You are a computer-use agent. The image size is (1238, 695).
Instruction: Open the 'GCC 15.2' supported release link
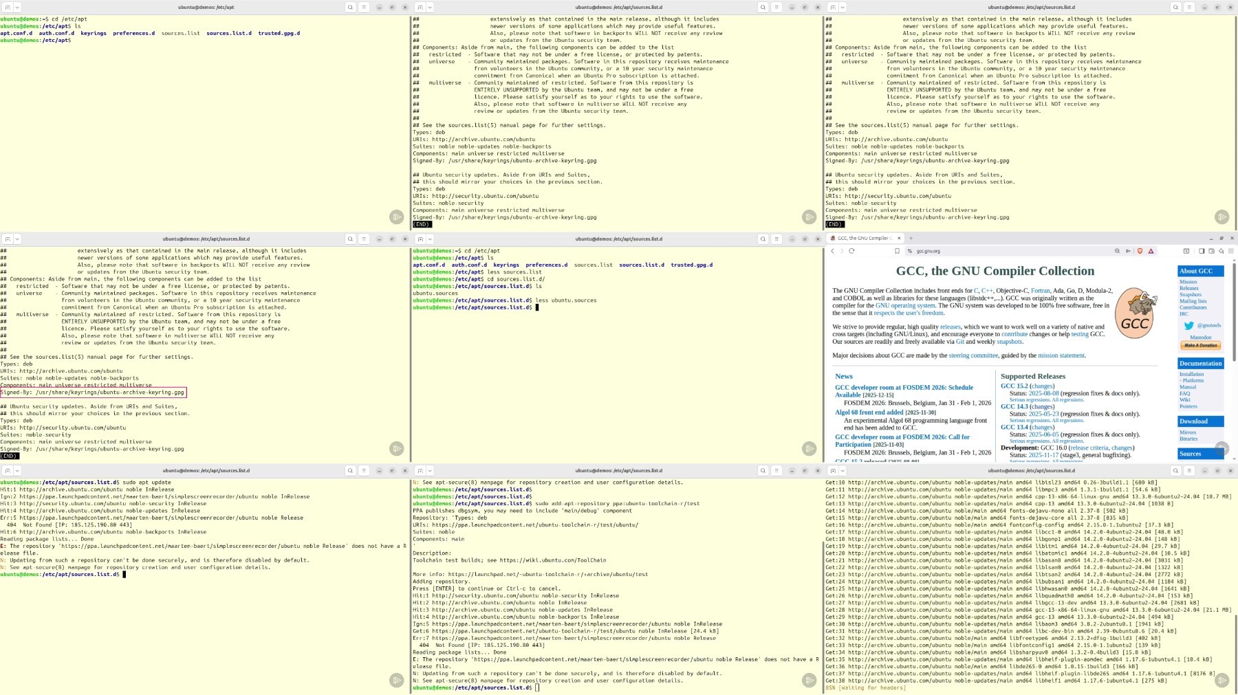1014,386
